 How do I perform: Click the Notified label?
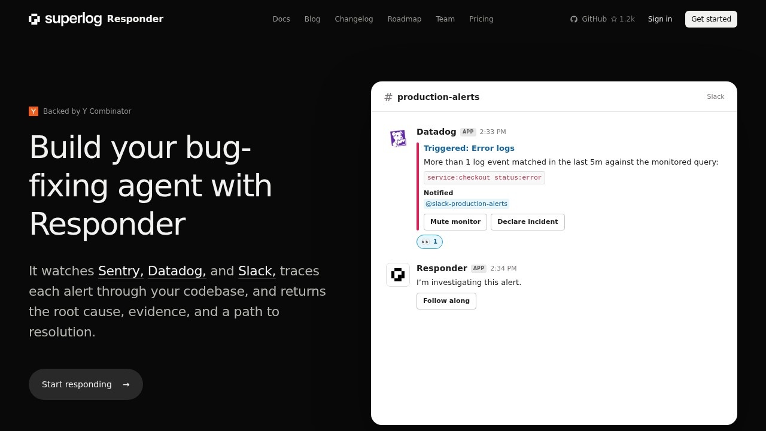click(x=439, y=193)
